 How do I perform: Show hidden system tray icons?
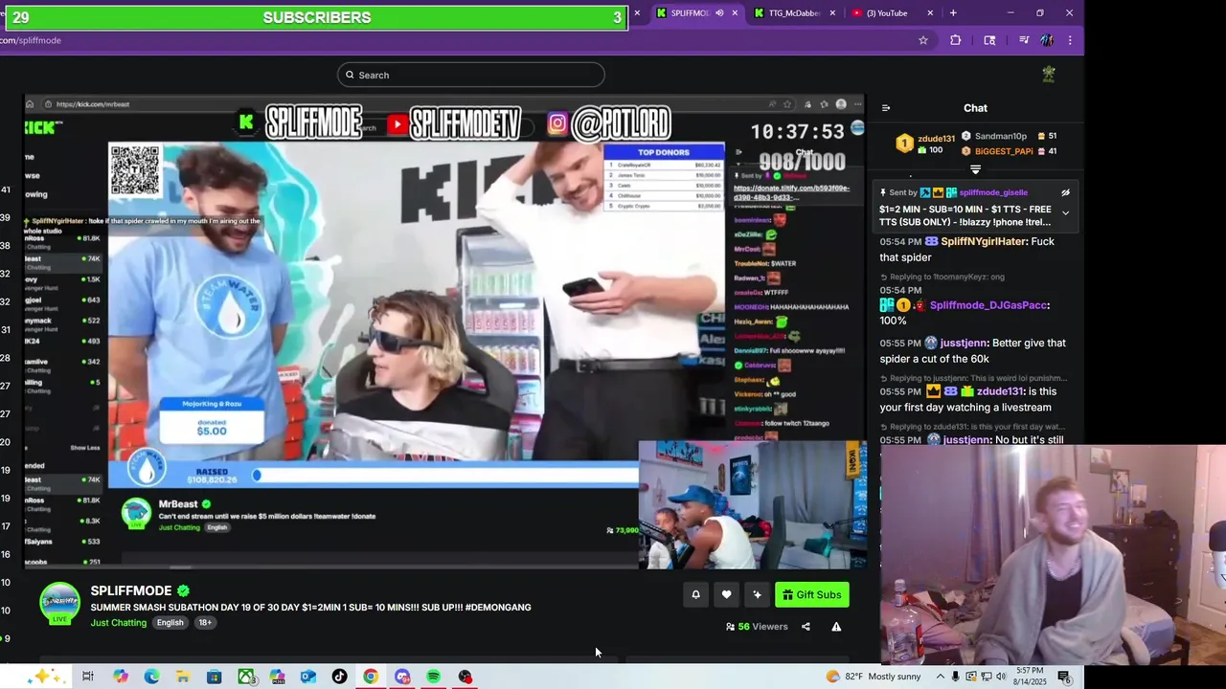point(941,677)
